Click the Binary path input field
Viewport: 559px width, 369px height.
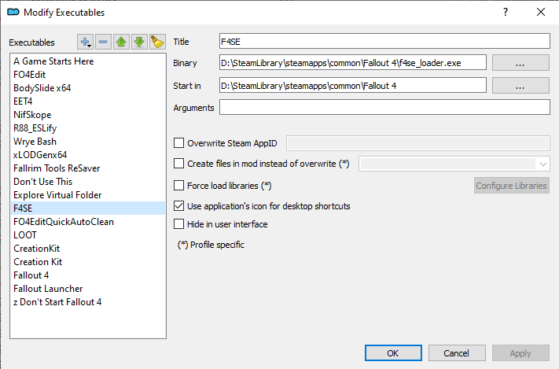pos(353,63)
